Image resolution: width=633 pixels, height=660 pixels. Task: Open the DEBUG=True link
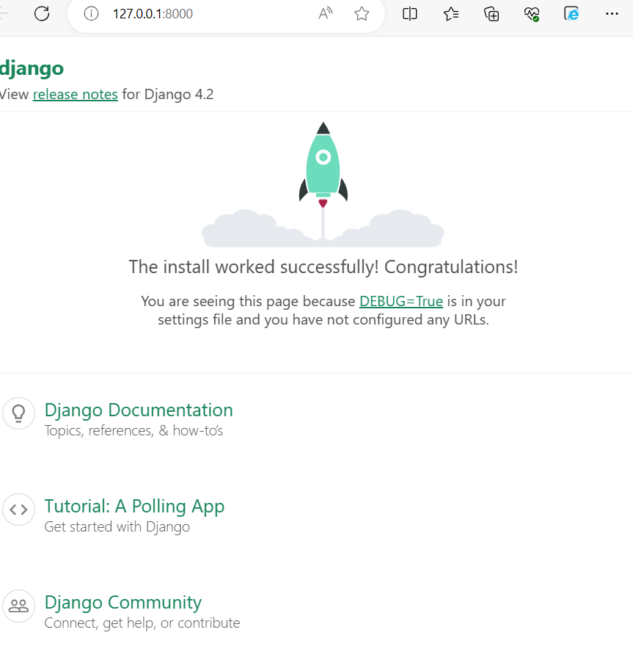400,302
